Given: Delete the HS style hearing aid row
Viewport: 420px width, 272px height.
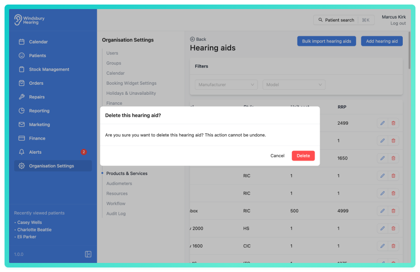Looking at the screenshot, I should click(393, 228).
